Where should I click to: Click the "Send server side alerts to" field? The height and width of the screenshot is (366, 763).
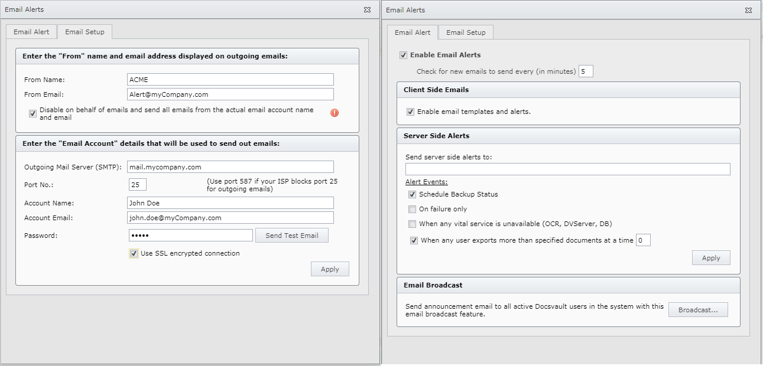click(x=567, y=169)
